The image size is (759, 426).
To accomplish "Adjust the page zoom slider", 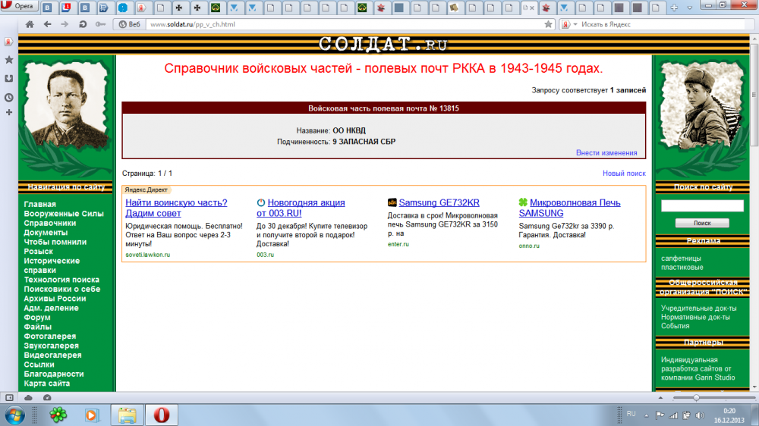I will coord(697,397).
